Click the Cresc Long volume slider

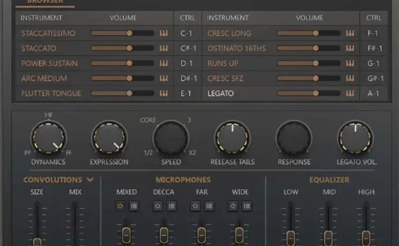tap(308, 33)
